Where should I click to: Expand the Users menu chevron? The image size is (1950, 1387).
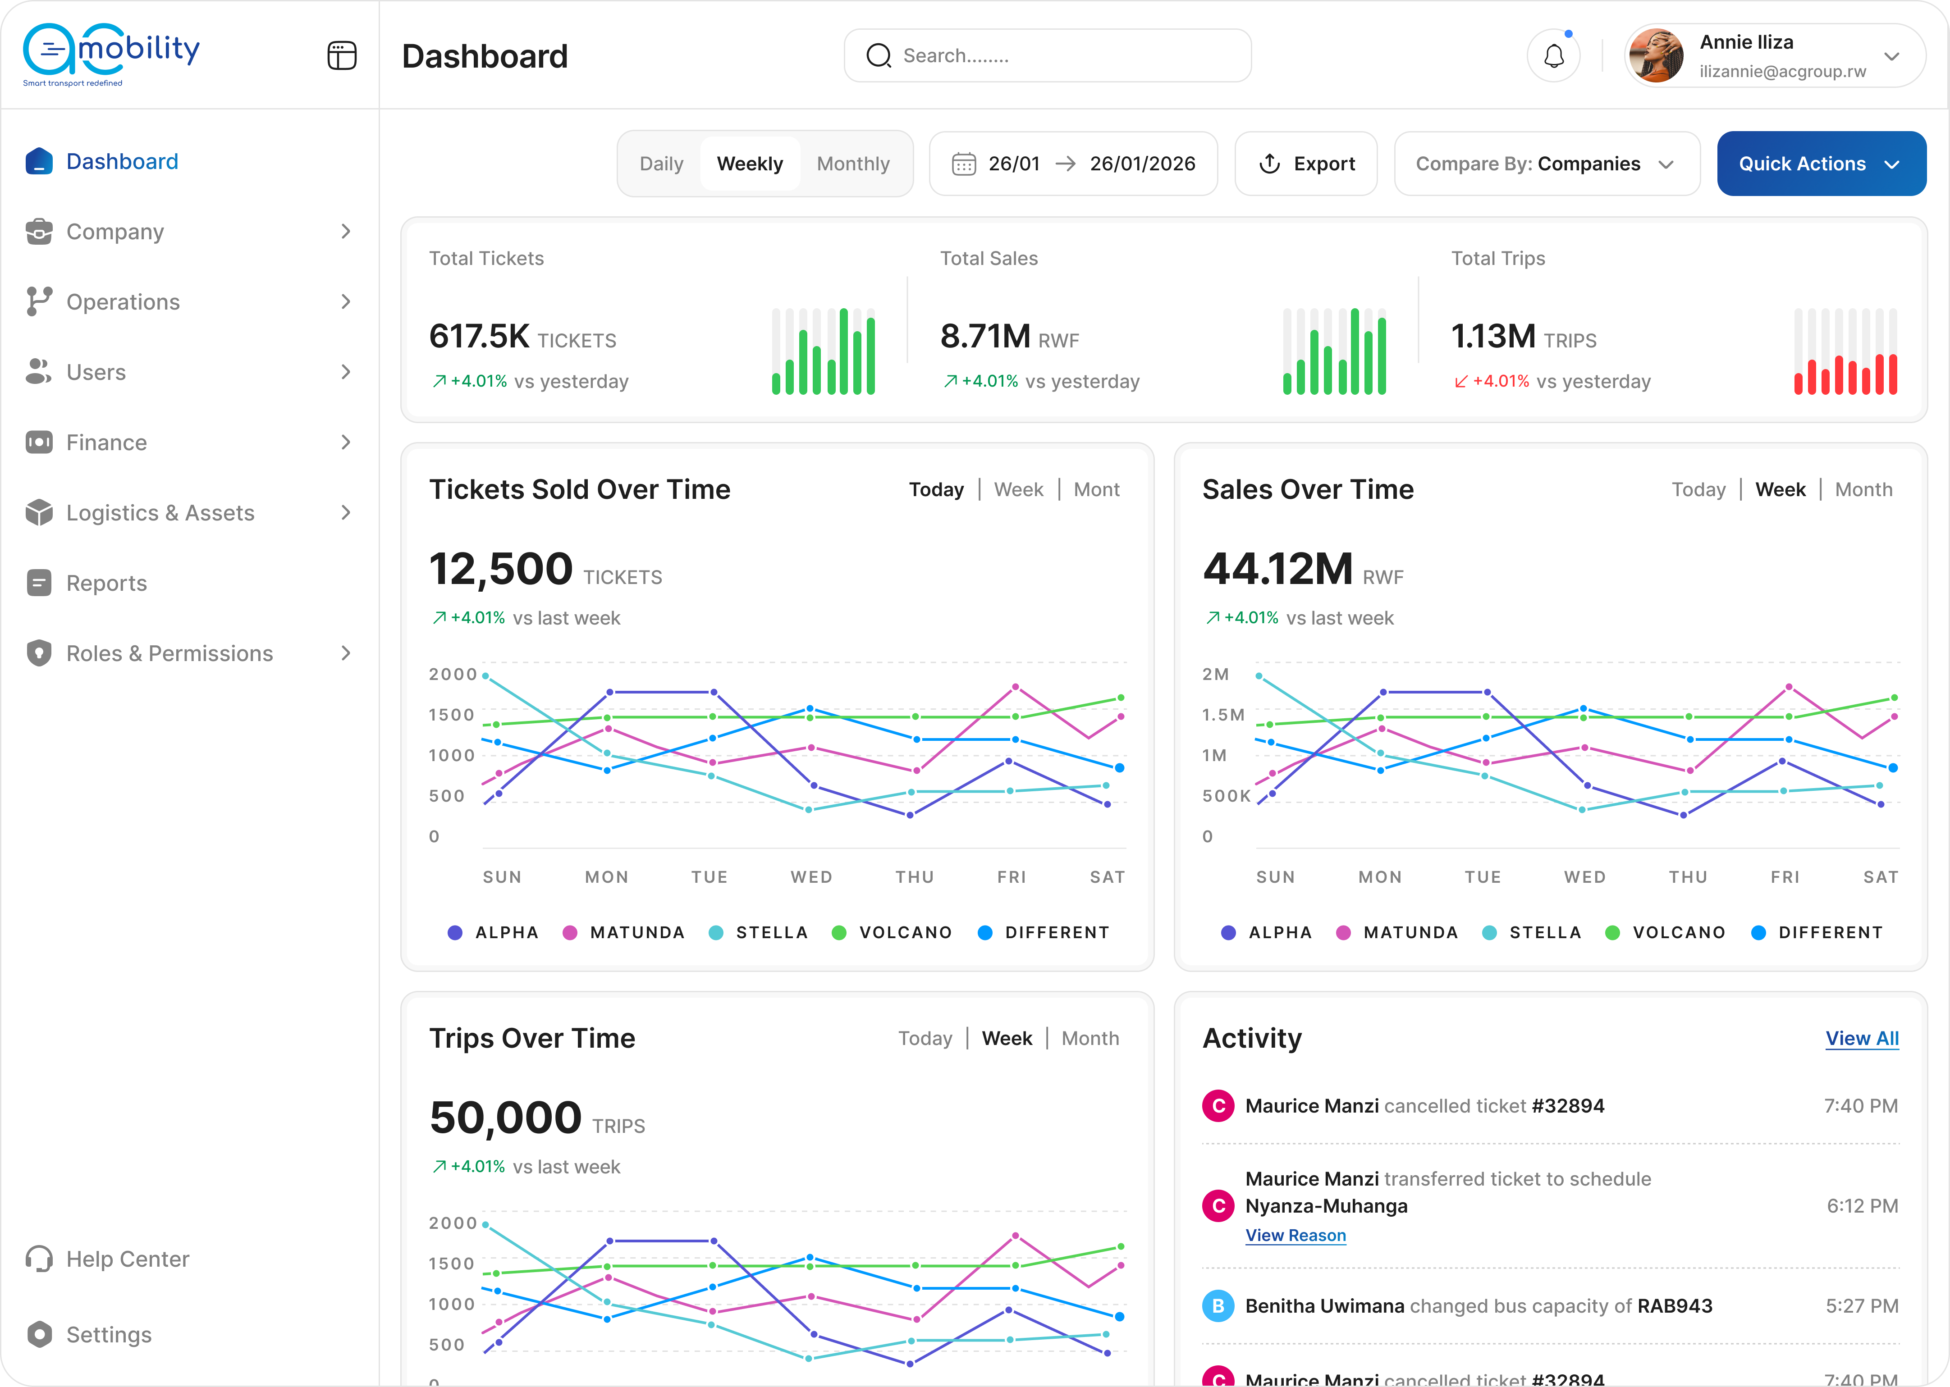click(x=346, y=371)
